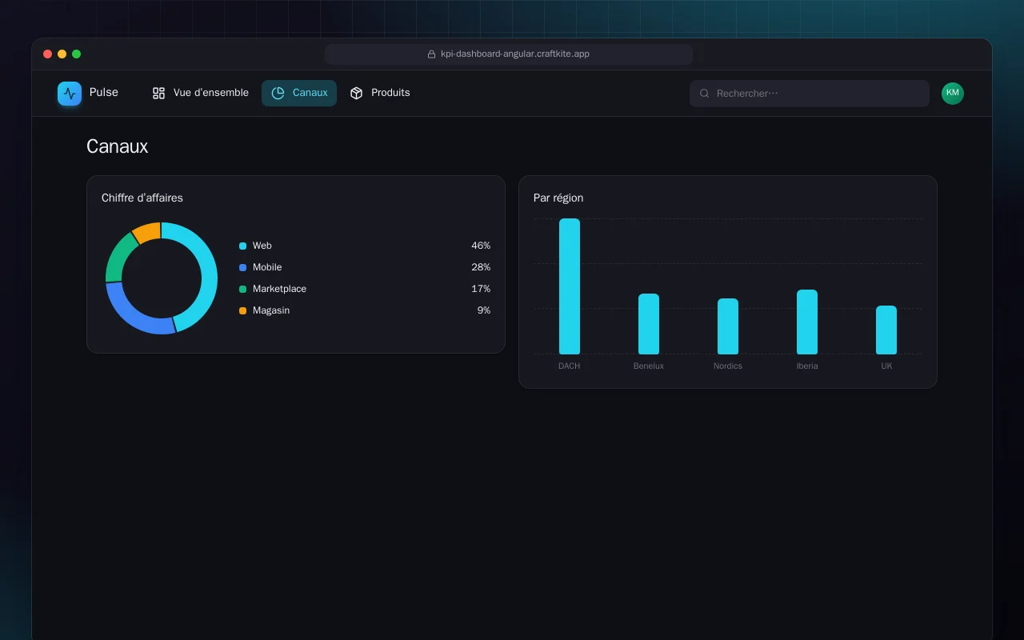Click the 28% value for Mobile
This screenshot has height=640, width=1024.
coord(481,267)
